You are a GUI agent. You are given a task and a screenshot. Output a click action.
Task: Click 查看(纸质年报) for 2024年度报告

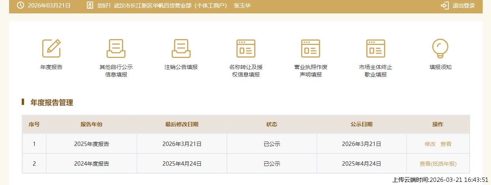coord(438,164)
